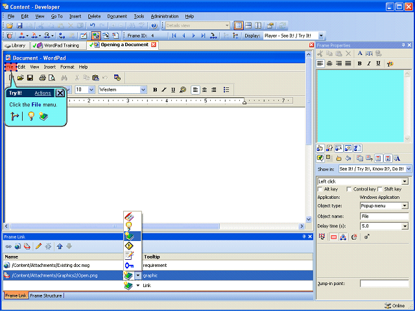415x311 pixels.
Task: Close the Try It bubble
Action: point(60,93)
